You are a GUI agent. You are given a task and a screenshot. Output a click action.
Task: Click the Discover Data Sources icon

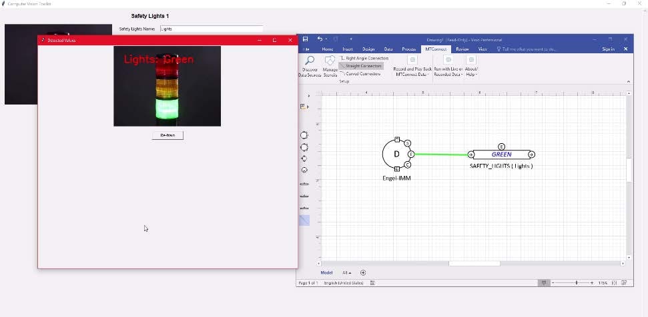[309, 65]
